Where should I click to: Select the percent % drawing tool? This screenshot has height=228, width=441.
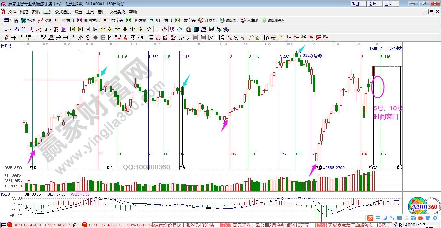236,38
